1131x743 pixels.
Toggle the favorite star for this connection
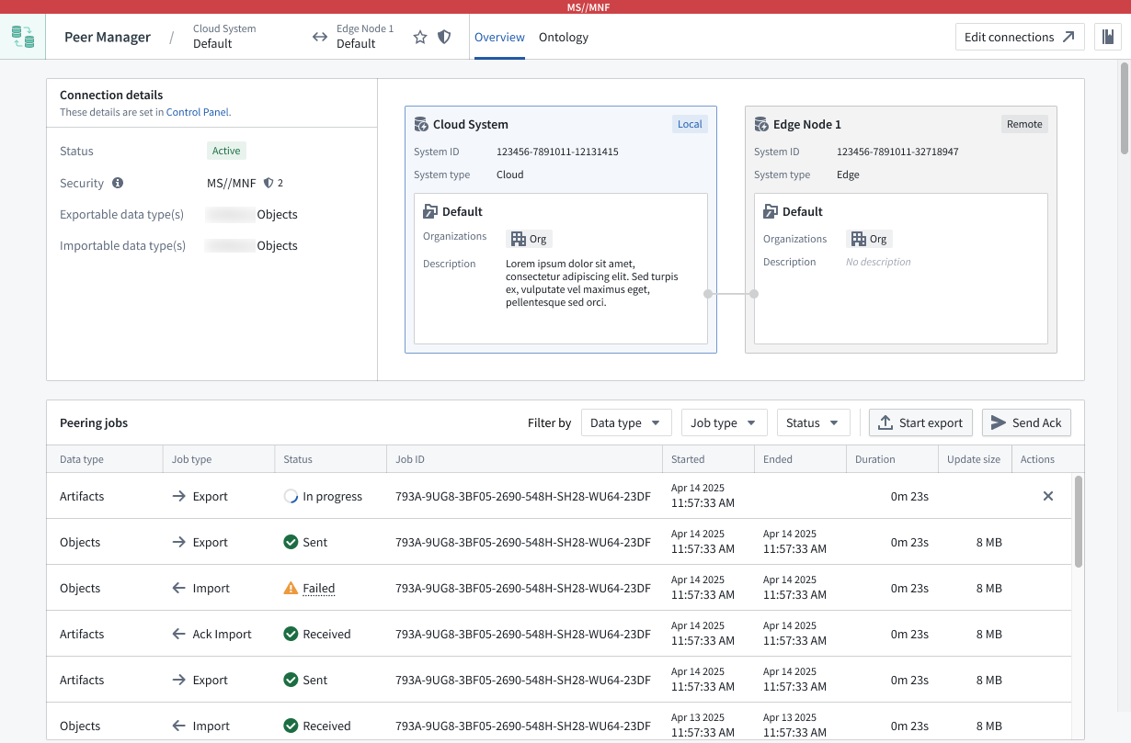click(x=420, y=37)
